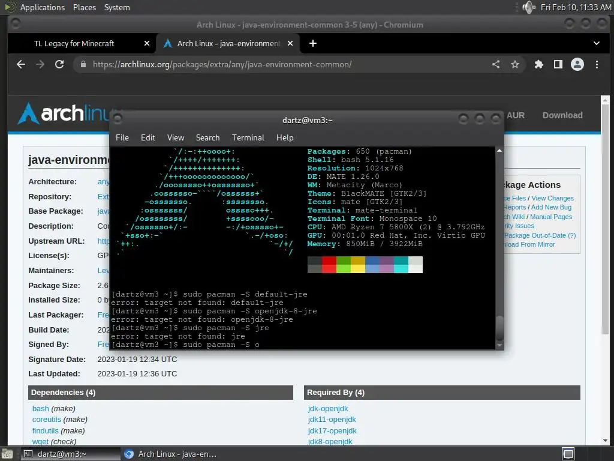Open the terminal File menu
This screenshot has width=614, height=461.
click(x=122, y=137)
